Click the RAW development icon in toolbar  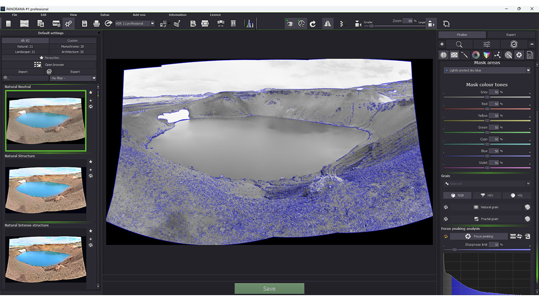pos(56,23)
